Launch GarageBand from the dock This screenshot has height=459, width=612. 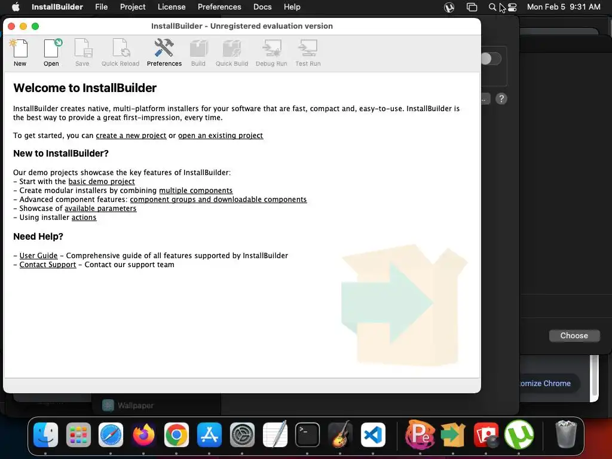[340, 434]
